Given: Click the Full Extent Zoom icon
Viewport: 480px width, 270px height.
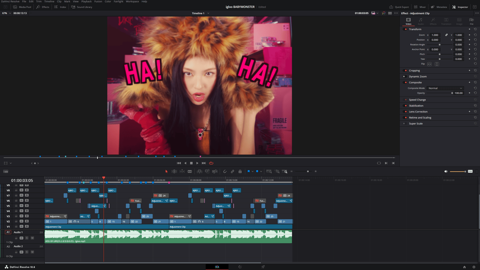Looking at the screenshot, I should 269,171.
